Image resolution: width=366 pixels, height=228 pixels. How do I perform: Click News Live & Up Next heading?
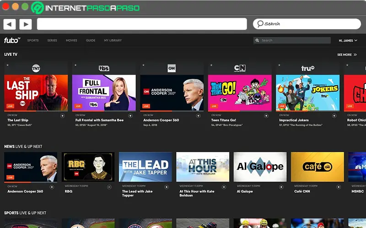23,146
